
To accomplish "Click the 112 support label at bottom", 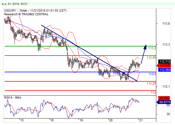I will coord(153,92).
